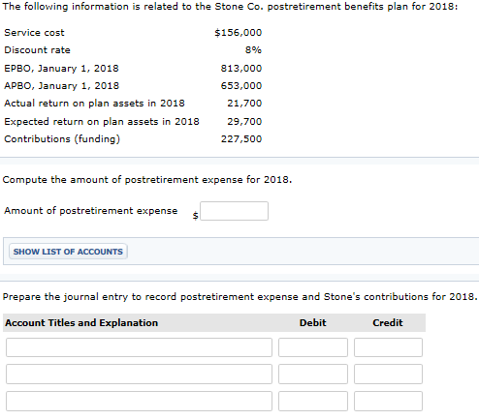Select third row account title field
The image size is (479, 420).
139,402
